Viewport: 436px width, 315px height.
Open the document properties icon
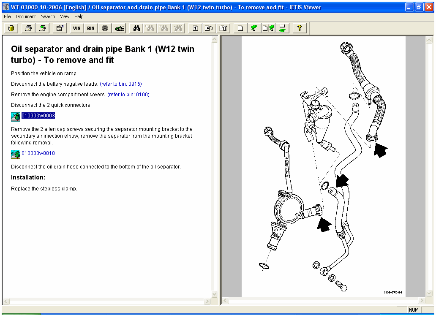(x=59, y=28)
